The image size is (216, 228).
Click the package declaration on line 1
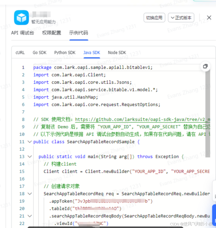(93, 68)
